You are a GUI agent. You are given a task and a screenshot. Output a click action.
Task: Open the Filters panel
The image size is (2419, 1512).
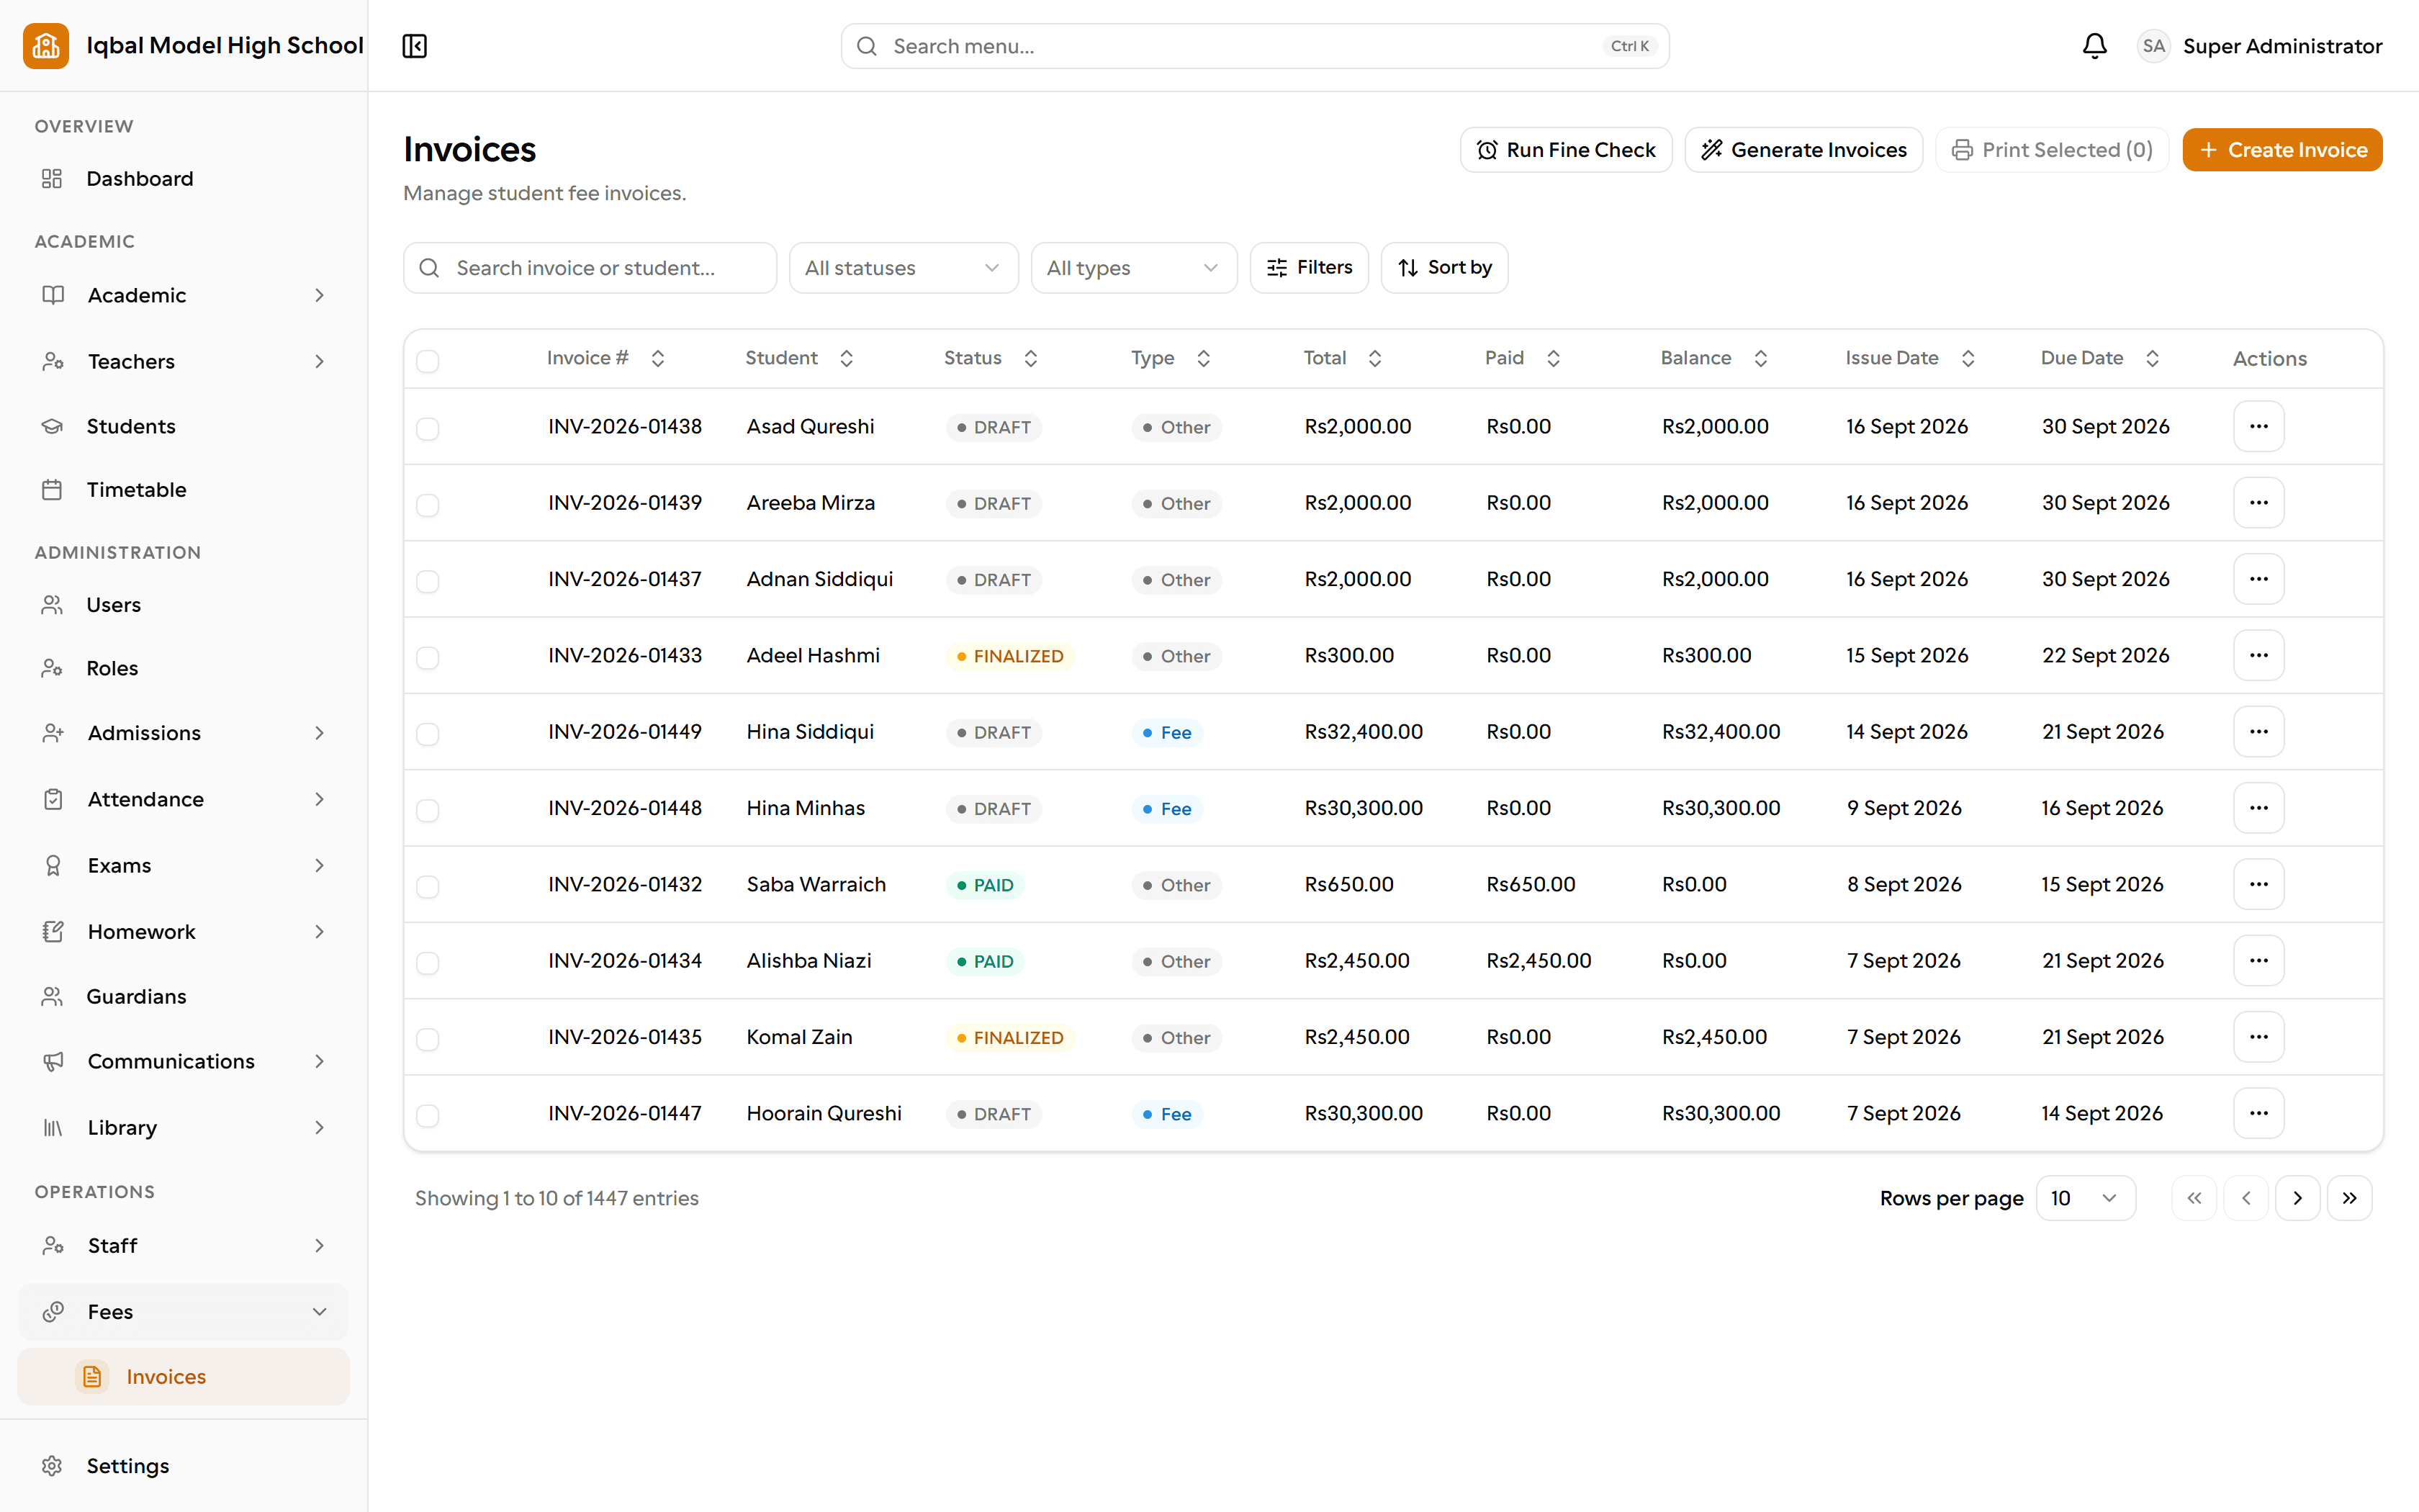[x=1308, y=268]
